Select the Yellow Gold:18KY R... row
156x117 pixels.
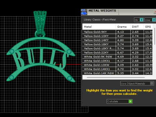[117, 48]
